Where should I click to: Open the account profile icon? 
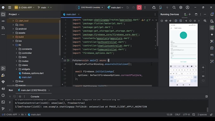click(187, 7)
